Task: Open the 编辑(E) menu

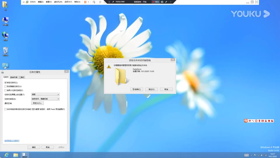Action: (41, 2)
